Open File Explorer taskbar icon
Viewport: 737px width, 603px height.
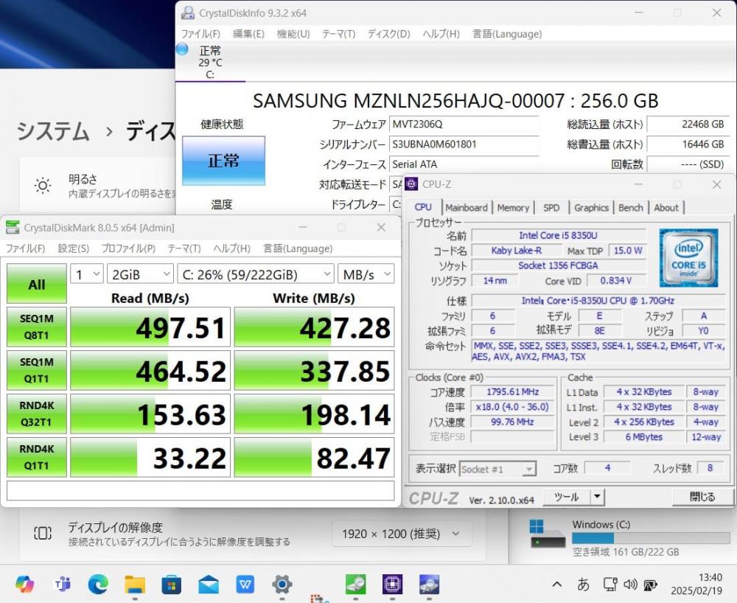pos(135,584)
